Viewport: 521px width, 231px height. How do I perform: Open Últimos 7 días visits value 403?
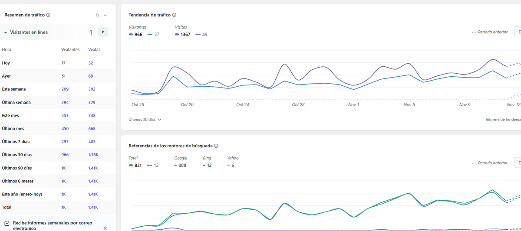click(x=92, y=142)
